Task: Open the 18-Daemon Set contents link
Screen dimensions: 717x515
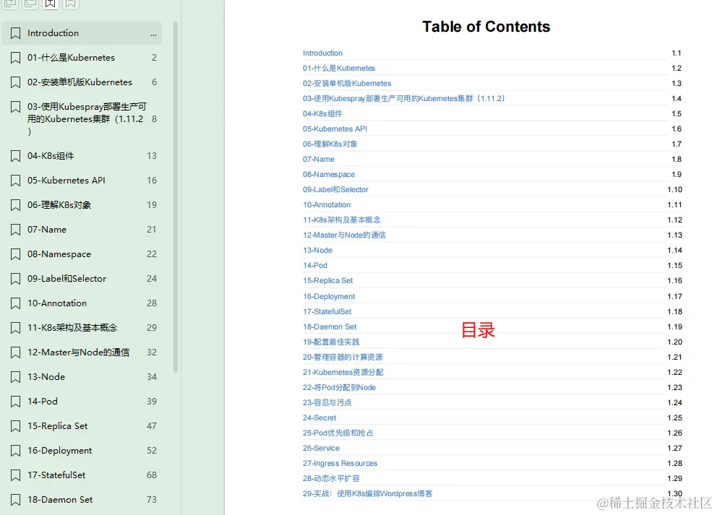Action: pyautogui.click(x=330, y=326)
